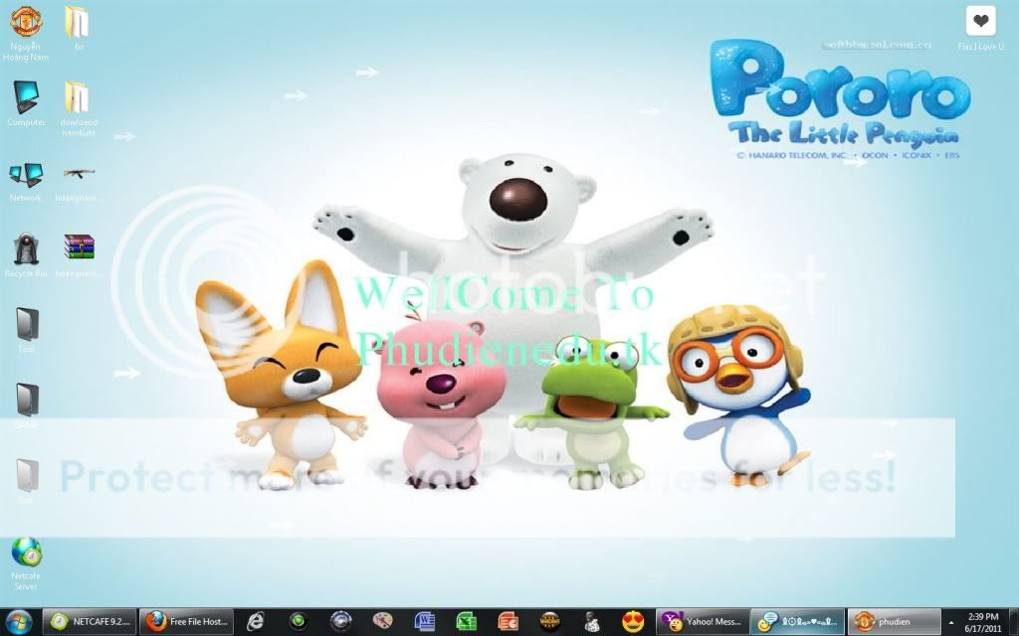This screenshot has width=1019, height=636.
Task: Open the Computer desktop icon
Action: coord(26,99)
